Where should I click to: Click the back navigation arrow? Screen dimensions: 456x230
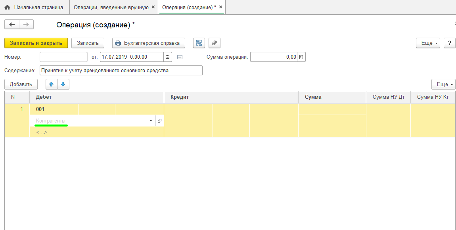point(11,25)
